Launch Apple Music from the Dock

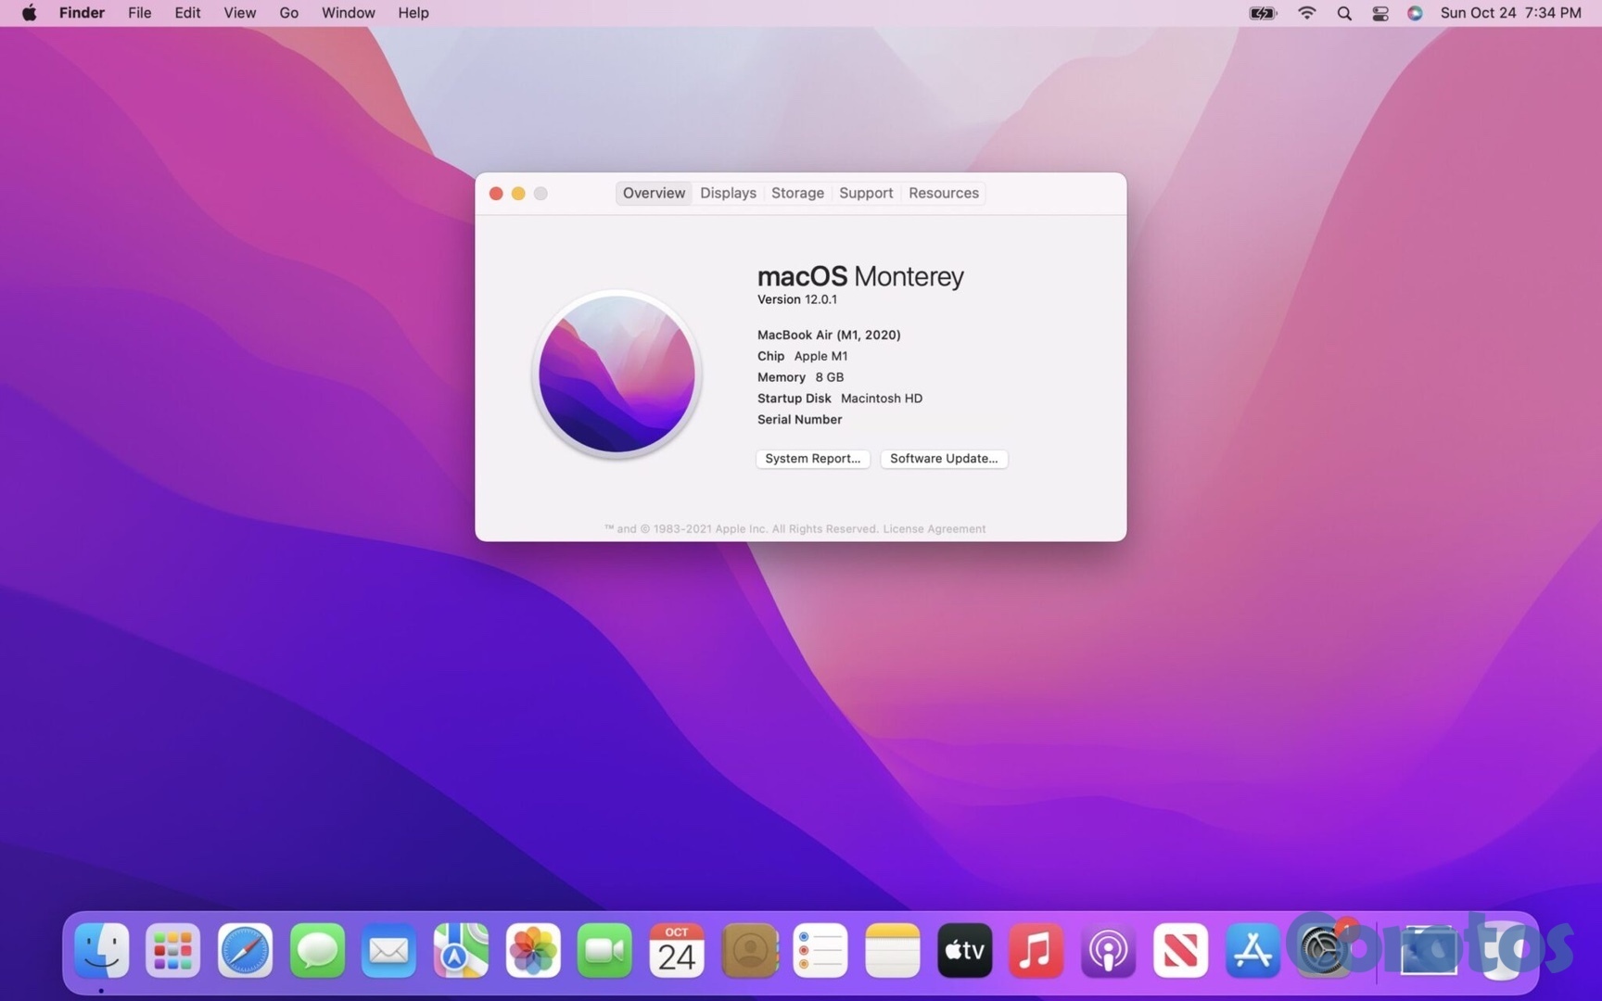pyautogui.click(x=1036, y=950)
